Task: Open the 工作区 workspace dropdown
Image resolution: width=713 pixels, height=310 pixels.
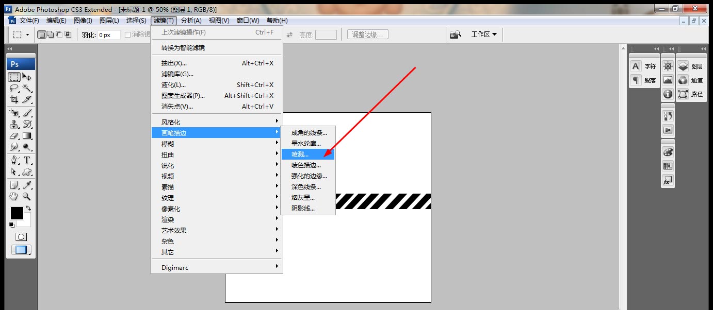Action: click(x=484, y=35)
